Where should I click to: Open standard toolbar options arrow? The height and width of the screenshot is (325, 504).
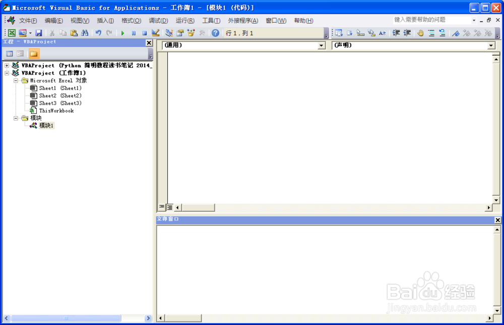pyautogui.click(x=327, y=33)
